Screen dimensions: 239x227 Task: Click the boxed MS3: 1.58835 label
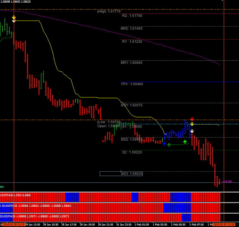click(121, 173)
